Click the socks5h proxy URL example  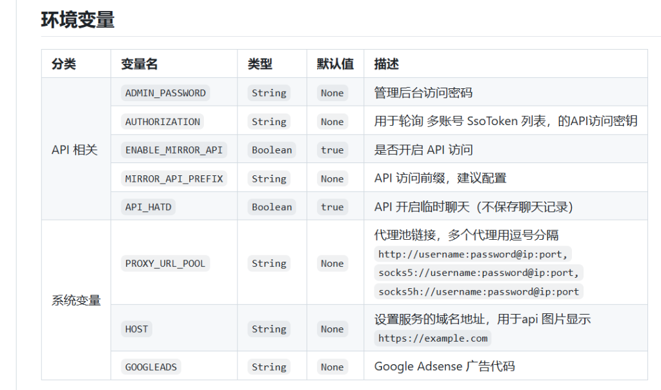coord(478,291)
